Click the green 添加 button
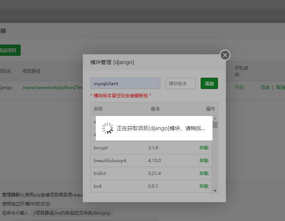 (x=209, y=83)
